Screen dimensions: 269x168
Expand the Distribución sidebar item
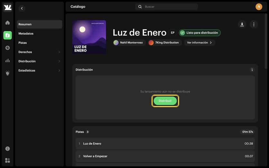click(40, 61)
